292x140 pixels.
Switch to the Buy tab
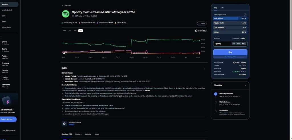point(216,8)
